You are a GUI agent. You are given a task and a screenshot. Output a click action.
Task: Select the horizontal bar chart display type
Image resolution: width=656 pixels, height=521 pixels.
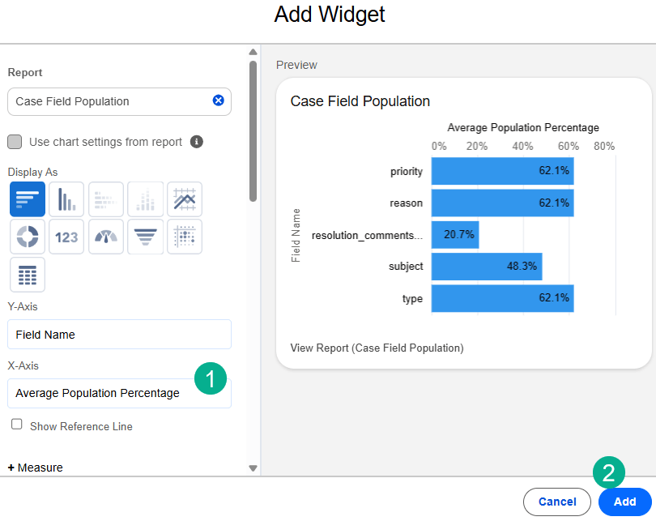(27, 199)
